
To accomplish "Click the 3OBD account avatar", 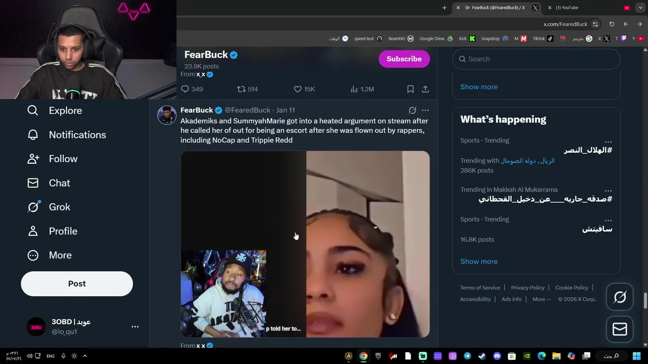I will (36, 327).
